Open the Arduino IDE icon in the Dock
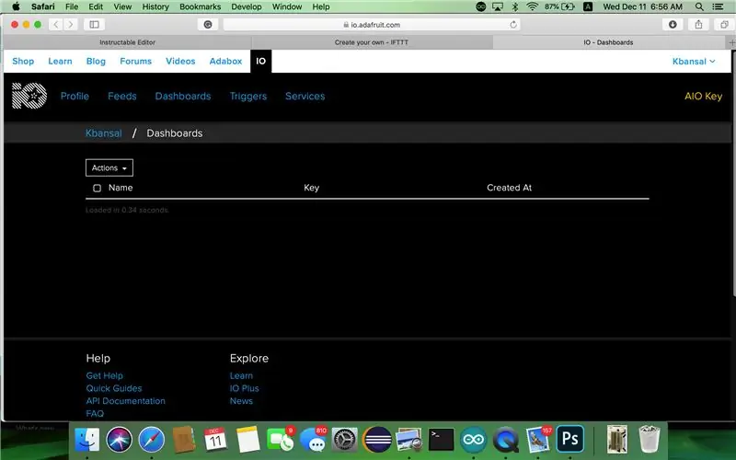The image size is (736, 460). pos(473,441)
